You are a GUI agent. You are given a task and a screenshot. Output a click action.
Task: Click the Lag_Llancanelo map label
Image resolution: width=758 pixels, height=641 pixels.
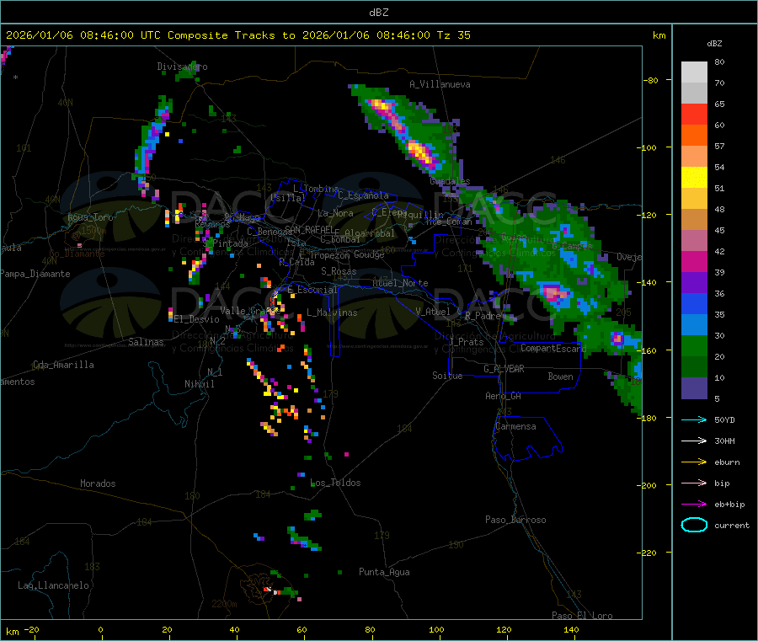pyautogui.click(x=54, y=585)
